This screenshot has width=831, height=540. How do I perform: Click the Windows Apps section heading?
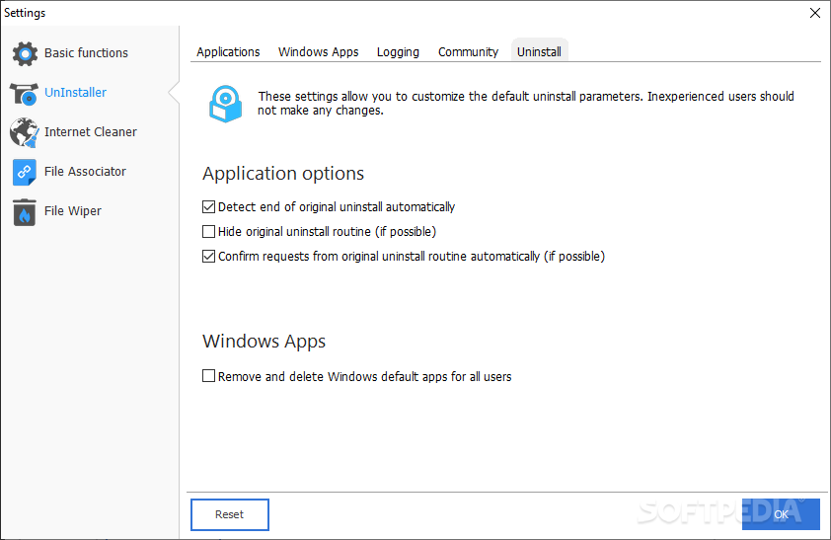pyautogui.click(x=264, y=342)
